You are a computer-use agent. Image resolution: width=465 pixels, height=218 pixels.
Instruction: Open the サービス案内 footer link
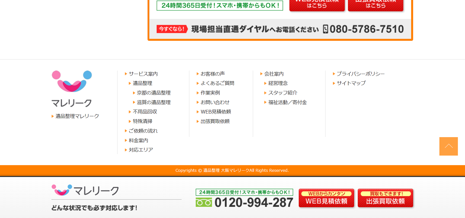pos(143,74)
